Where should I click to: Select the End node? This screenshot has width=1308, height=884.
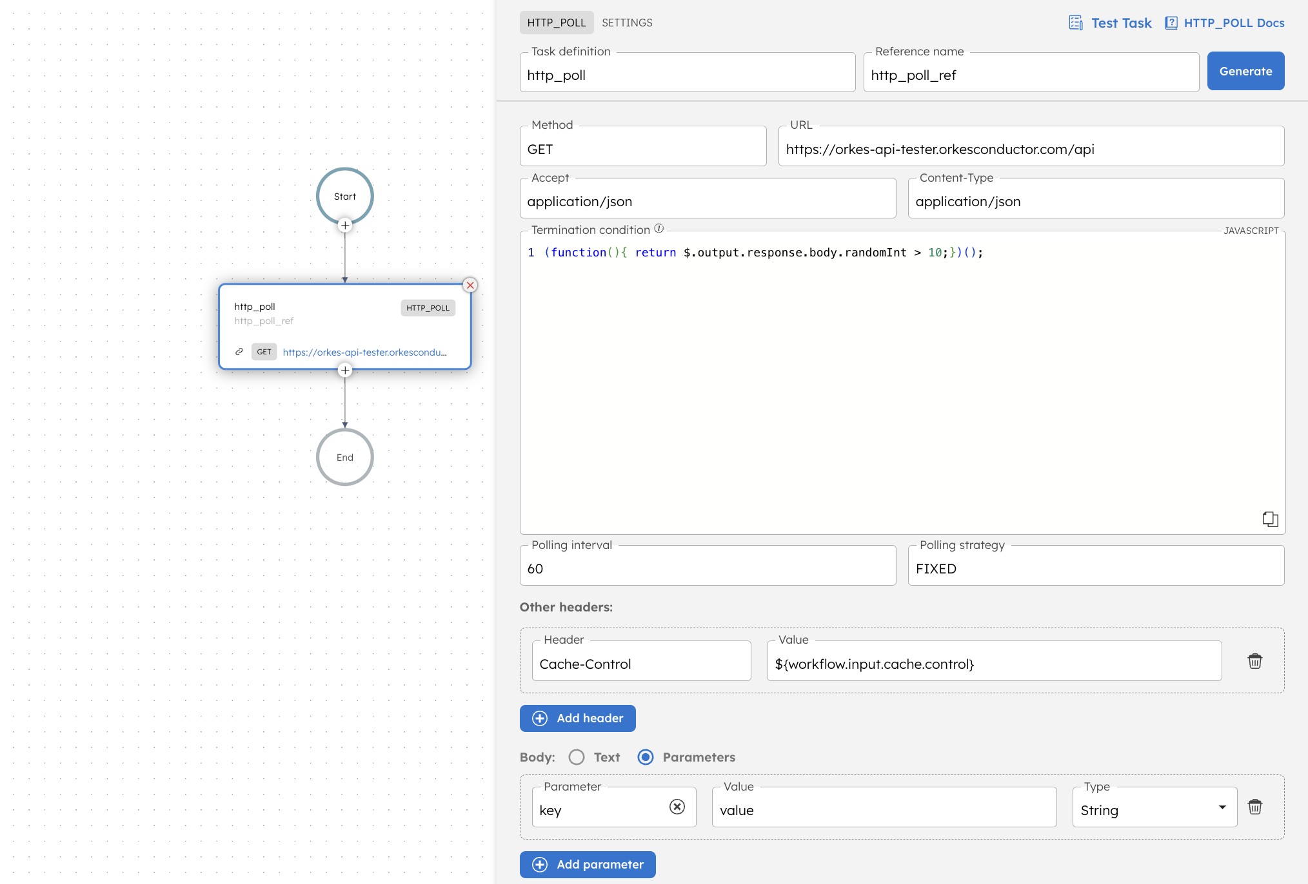click(x=345, y=457)
